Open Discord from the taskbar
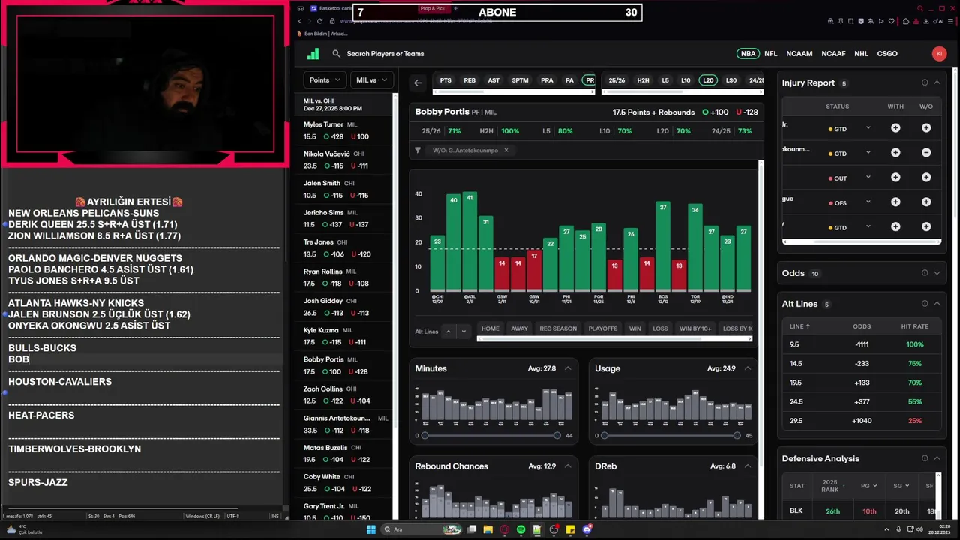The height and width of the screenshot is (540, 960). coord(587,529)
